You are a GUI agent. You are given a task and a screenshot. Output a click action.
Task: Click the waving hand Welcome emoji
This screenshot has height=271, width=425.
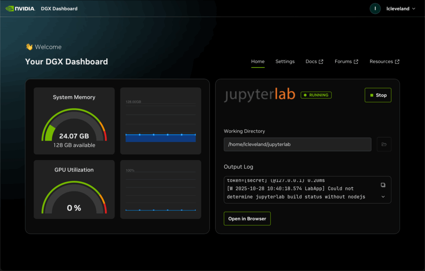29,47
